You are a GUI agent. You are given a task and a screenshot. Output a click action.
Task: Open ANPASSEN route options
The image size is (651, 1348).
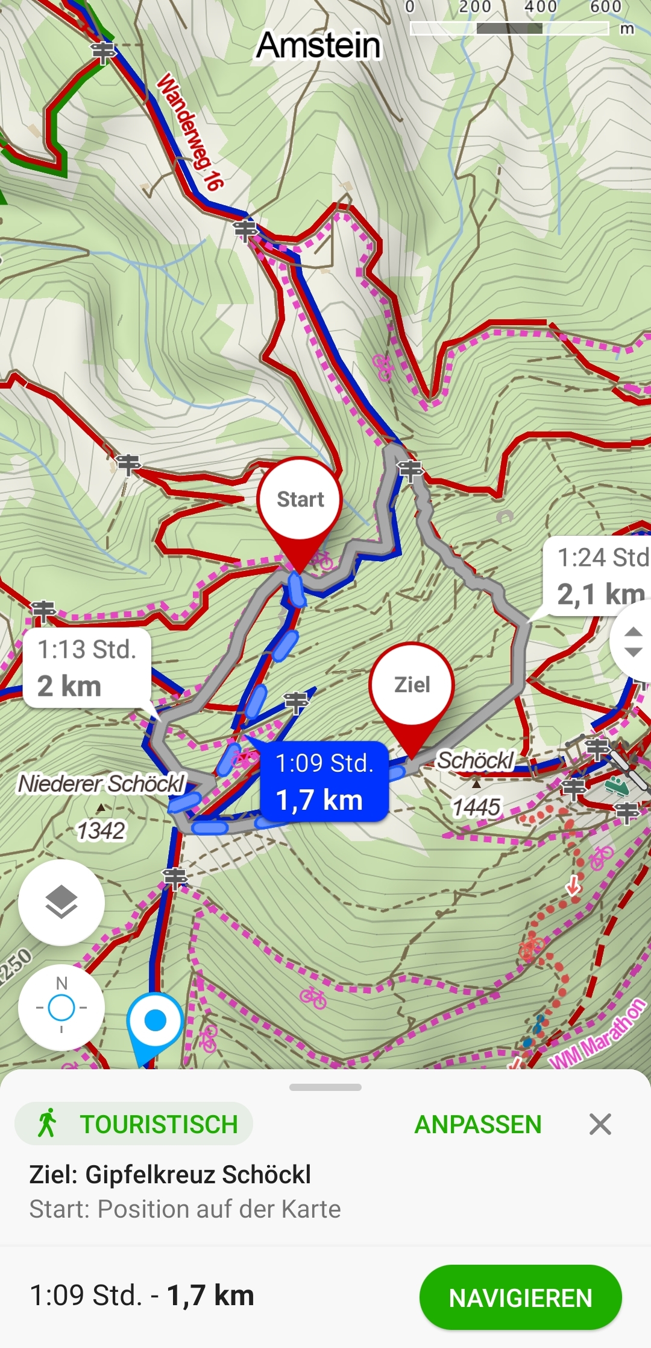tap(478, 1124)
